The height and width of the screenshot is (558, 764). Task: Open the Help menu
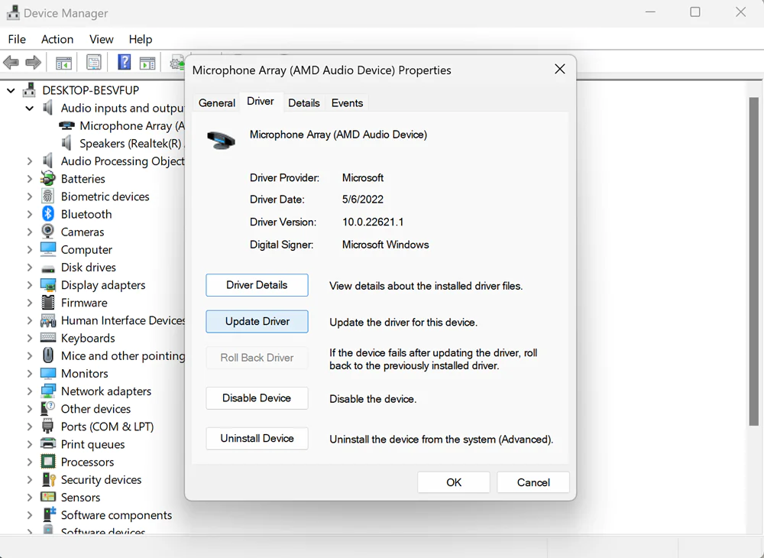point(141,39)
